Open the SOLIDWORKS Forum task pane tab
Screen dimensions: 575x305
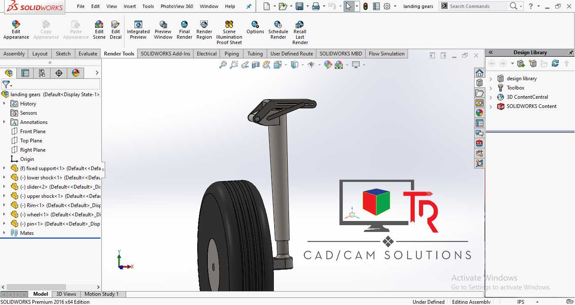click(480, 133)
